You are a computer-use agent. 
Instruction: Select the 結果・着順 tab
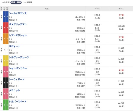(16, 2)
